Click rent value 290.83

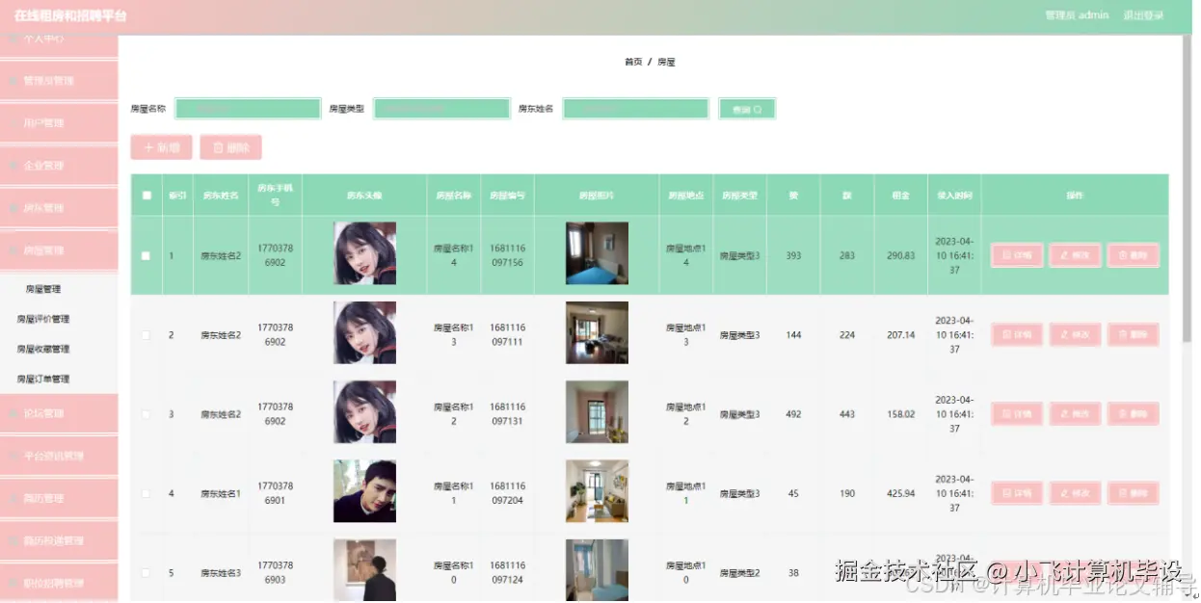point(900,256)
